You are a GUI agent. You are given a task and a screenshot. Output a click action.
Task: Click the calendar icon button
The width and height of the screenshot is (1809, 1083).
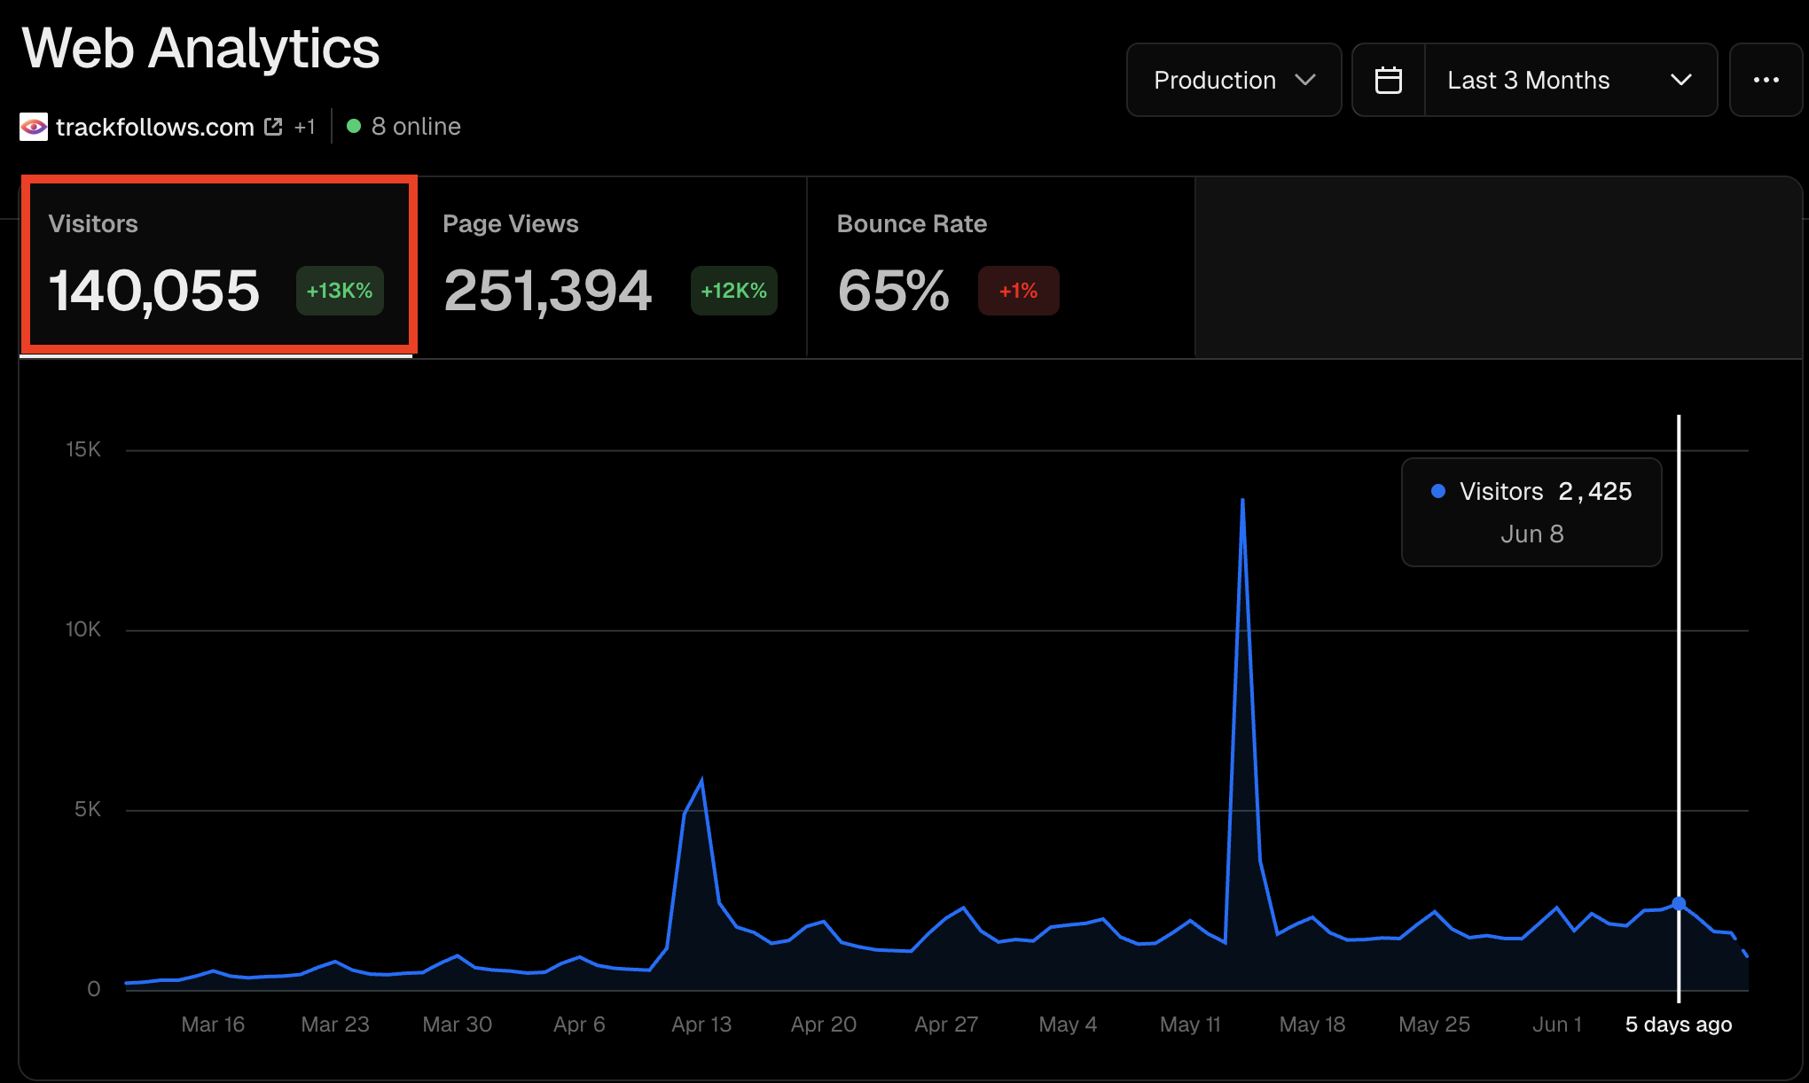(x=1388, y=80)
